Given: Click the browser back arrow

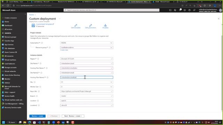Looking at the screenshot, I should click(3, 6).
